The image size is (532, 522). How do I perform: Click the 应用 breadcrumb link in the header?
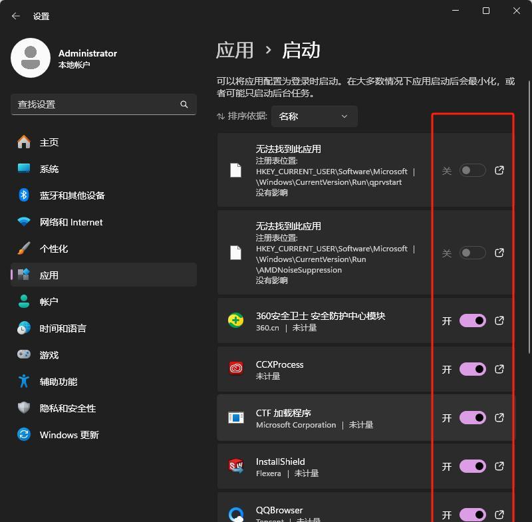click(x=235, y=51)
